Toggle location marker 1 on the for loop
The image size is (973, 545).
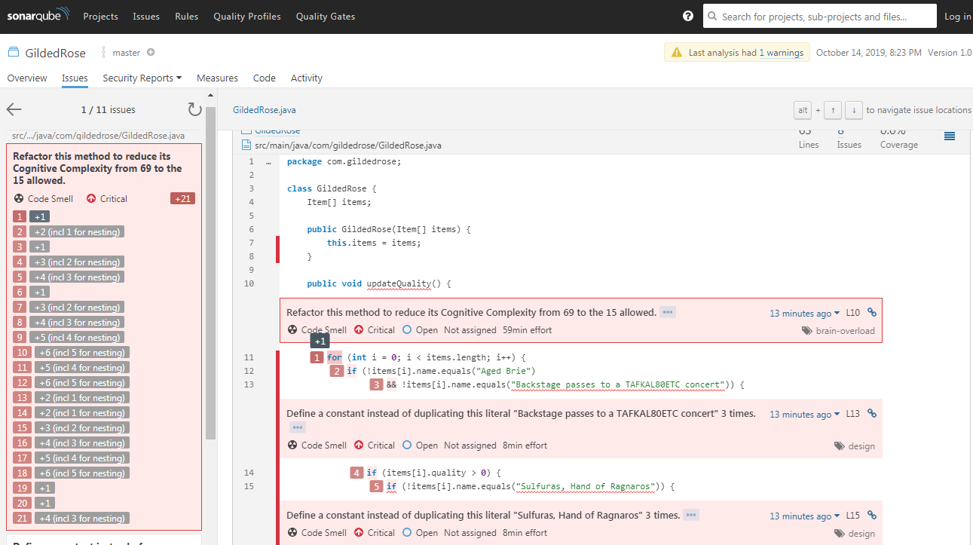click(x=317, y=357)
